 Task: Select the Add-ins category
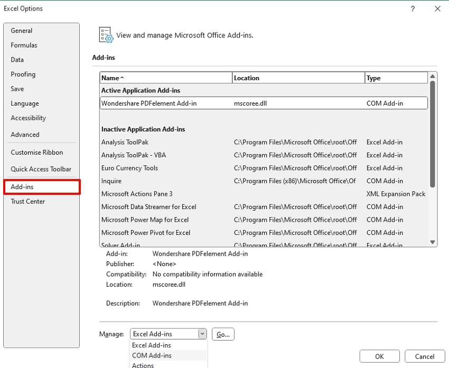(x=42, y=187)
